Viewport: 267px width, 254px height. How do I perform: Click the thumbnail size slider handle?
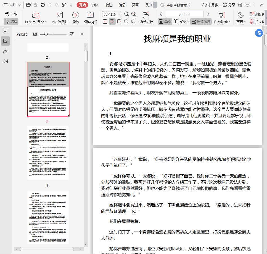[46, 34]
